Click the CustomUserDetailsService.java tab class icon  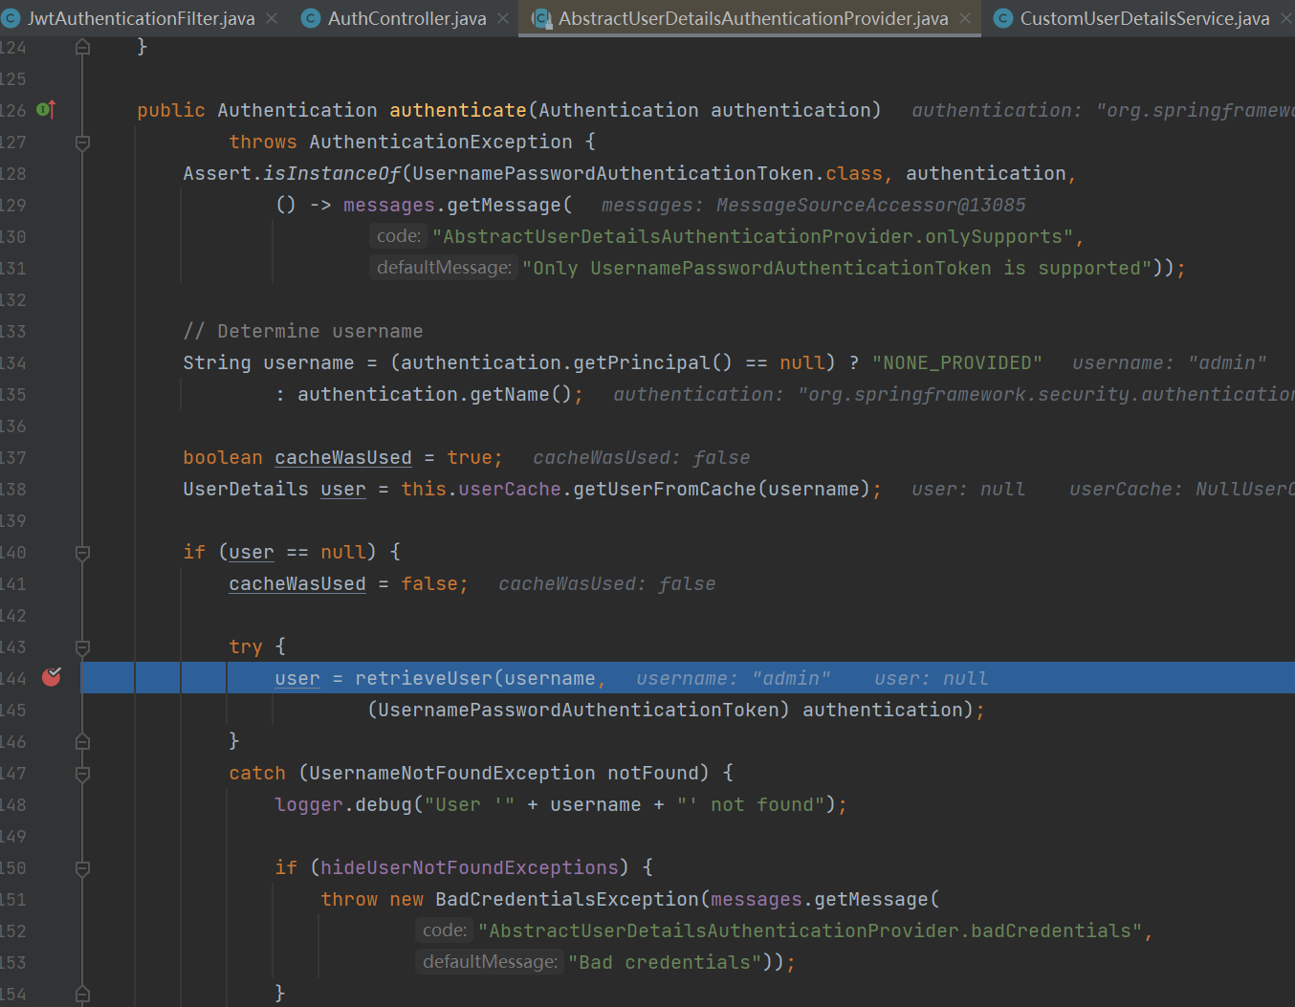[x=1003, y=18]
